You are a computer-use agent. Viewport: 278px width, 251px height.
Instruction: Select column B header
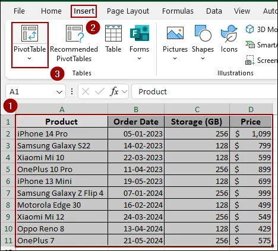coord(136,109)
